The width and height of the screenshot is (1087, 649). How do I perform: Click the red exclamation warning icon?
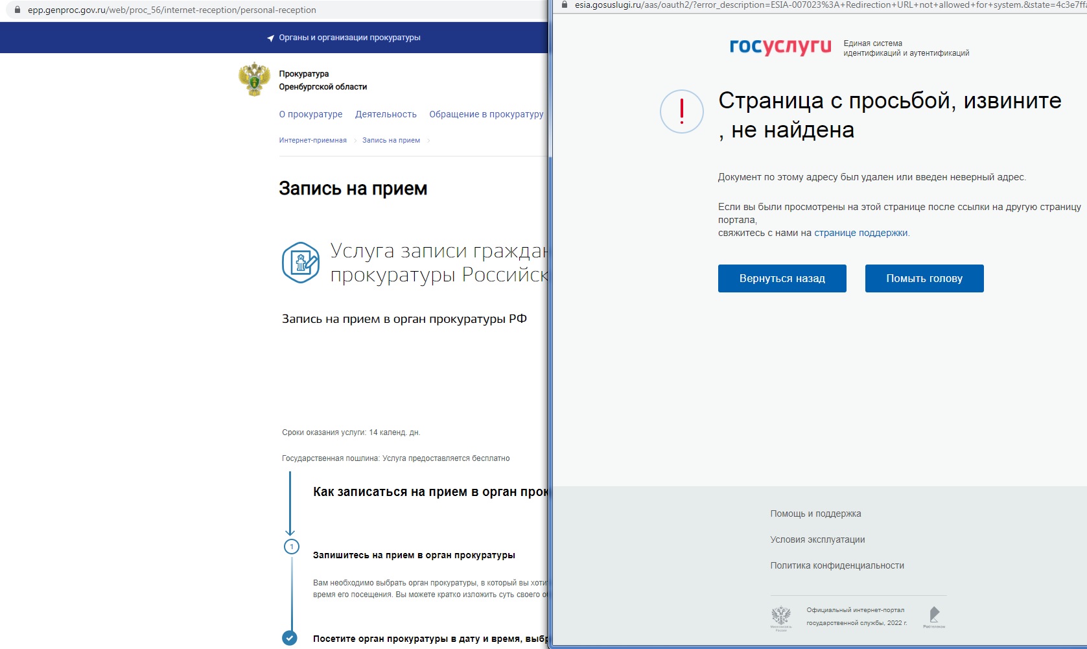click(681, 112)
